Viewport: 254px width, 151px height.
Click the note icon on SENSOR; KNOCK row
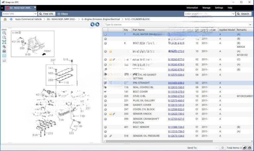click(110, 114)
